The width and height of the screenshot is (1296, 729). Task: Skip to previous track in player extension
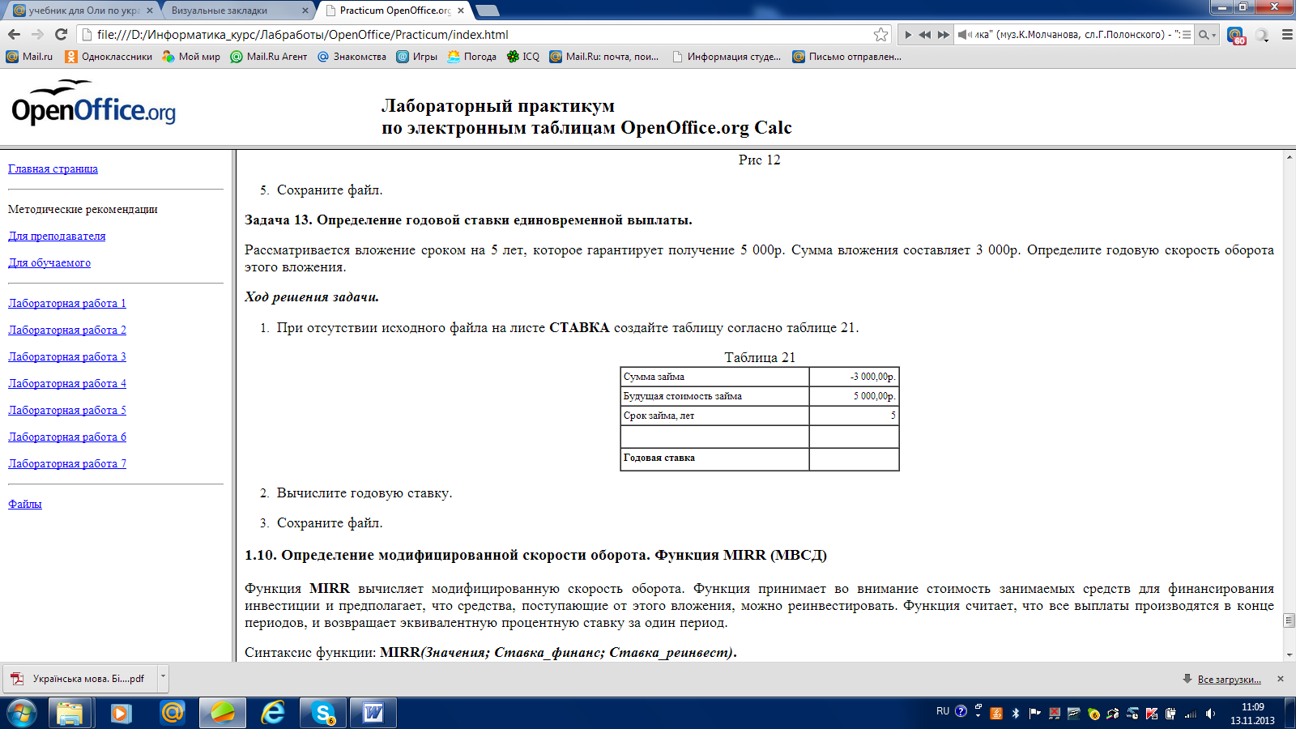[925, 35]
